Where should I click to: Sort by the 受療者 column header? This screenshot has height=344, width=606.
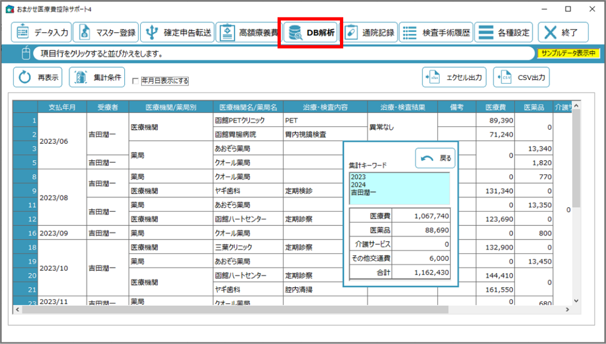tap(107, 107)
